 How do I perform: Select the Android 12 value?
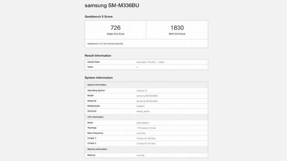click(142, 91)
